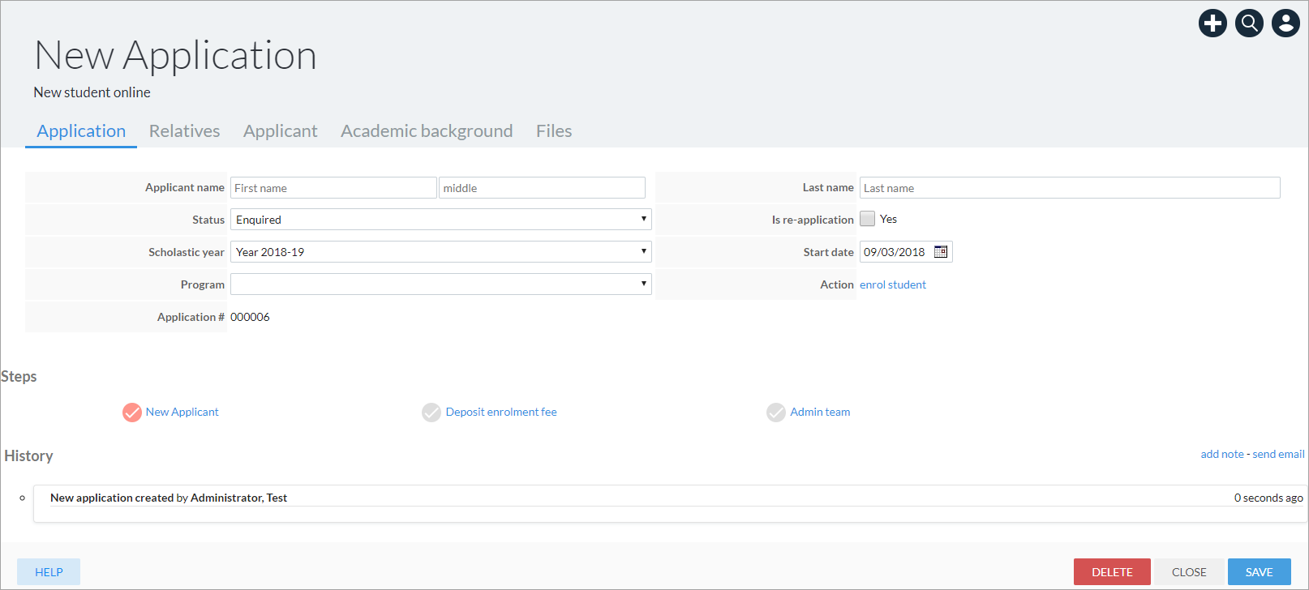This screenshot has width=1309, height=590.
Task: Click the red DELETE button
Action: [1112, 572]
